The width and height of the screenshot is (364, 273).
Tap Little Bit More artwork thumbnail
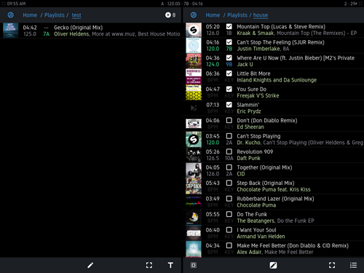(194, 76)
